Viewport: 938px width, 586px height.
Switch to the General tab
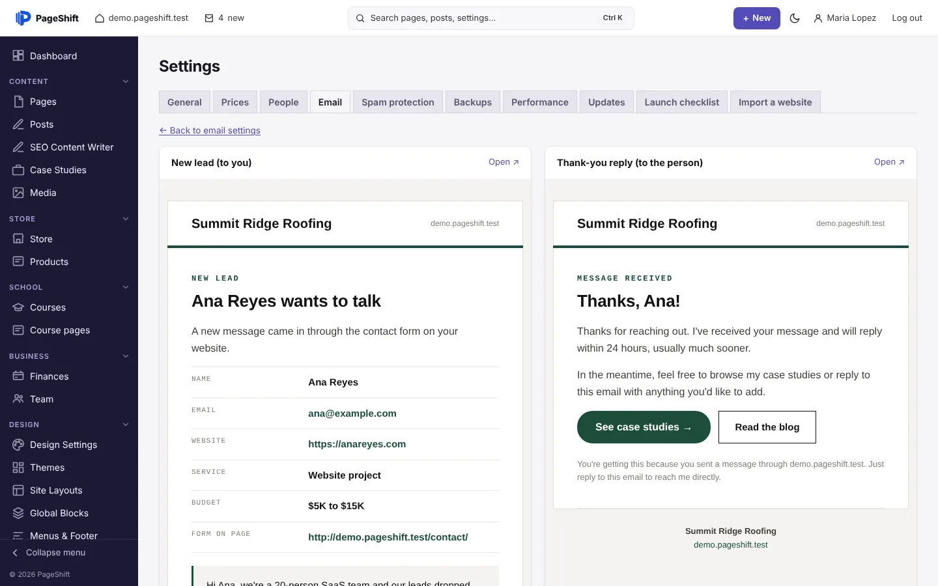click(x=184, y=102)
